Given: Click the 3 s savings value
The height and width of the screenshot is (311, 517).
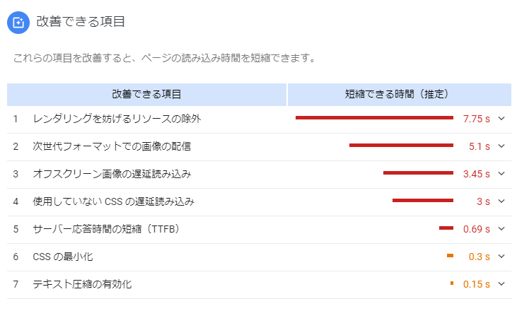Looking at the screenshot, I should click(483, 201).
